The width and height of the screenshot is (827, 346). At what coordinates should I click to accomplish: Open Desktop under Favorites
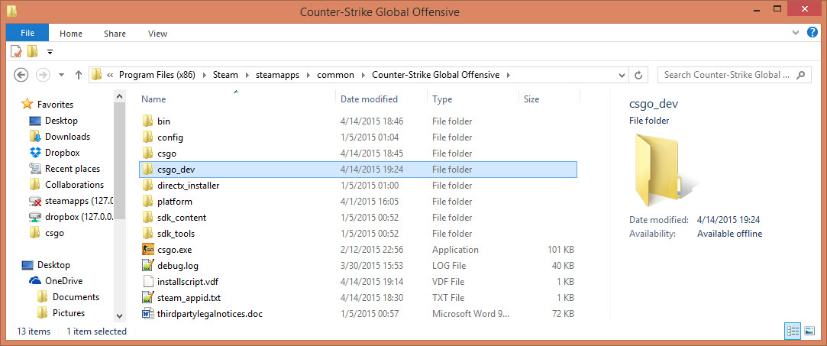61,121
